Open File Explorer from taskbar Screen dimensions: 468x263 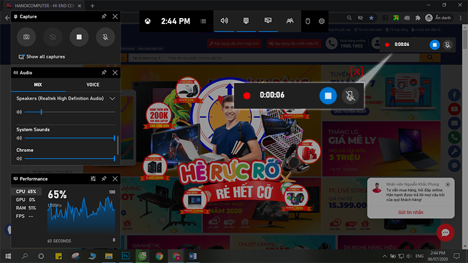point(109,256)
